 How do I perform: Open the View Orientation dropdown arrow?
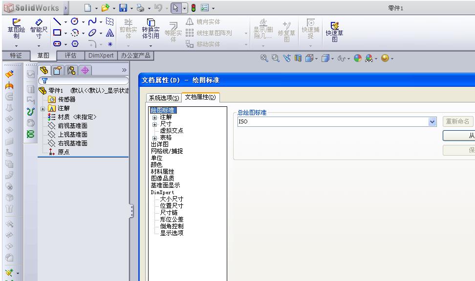[317, 59]
